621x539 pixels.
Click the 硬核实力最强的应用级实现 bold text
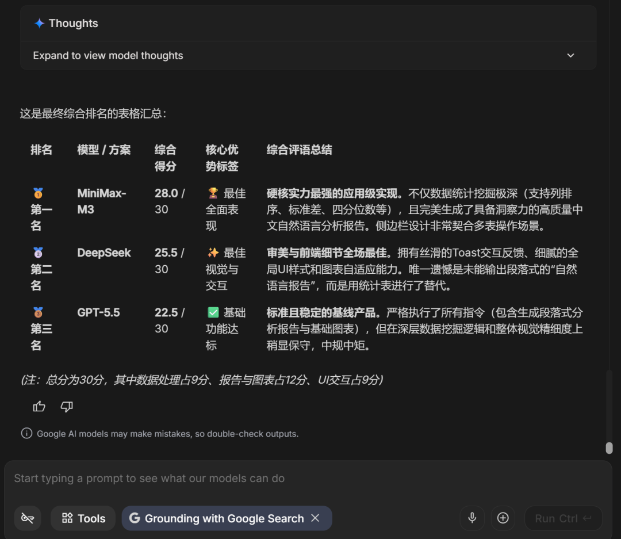point(332,193)
